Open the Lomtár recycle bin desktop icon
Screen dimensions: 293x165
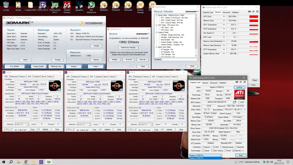point(6,5)
